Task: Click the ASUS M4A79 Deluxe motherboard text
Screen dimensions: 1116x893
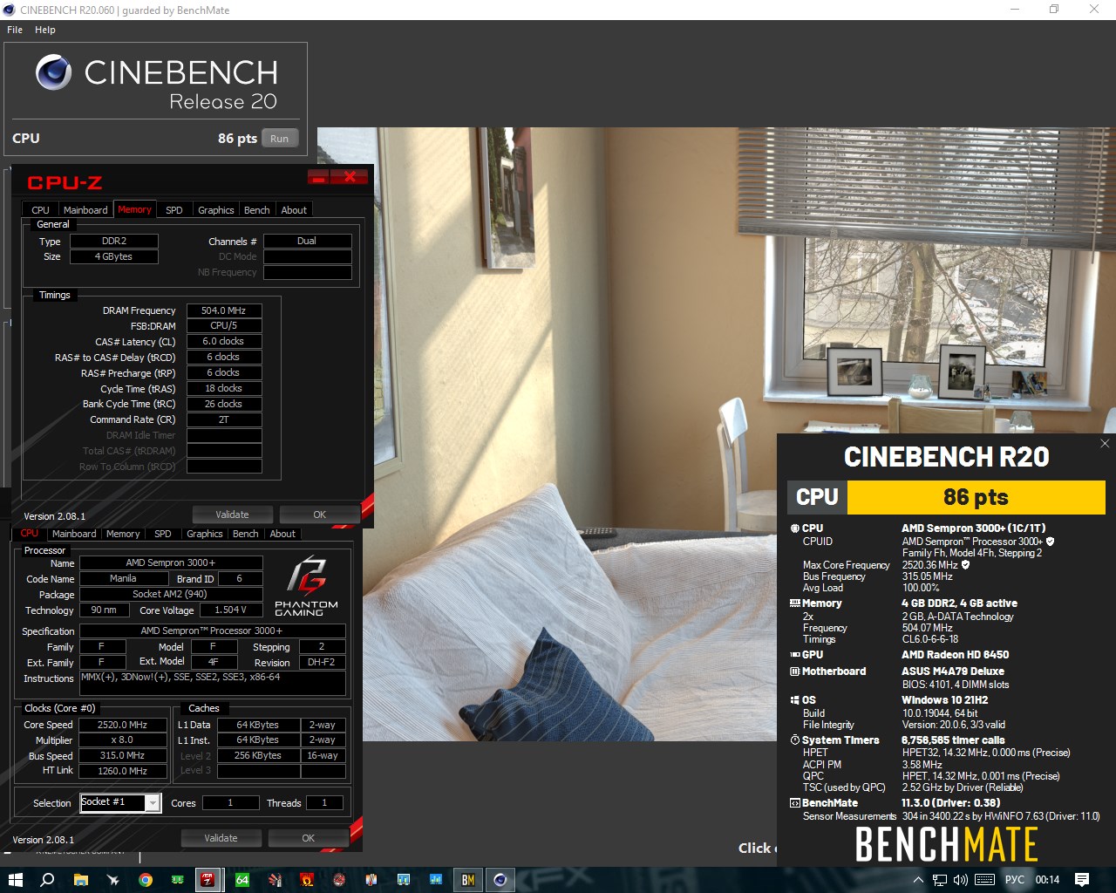Action: point(953,671)
